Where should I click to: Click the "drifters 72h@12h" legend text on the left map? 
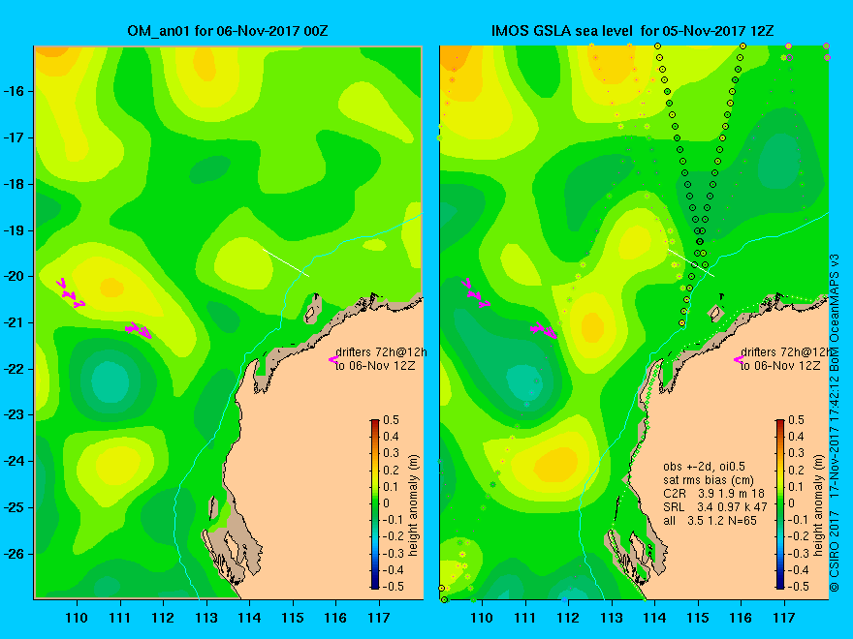coord(381,352)
